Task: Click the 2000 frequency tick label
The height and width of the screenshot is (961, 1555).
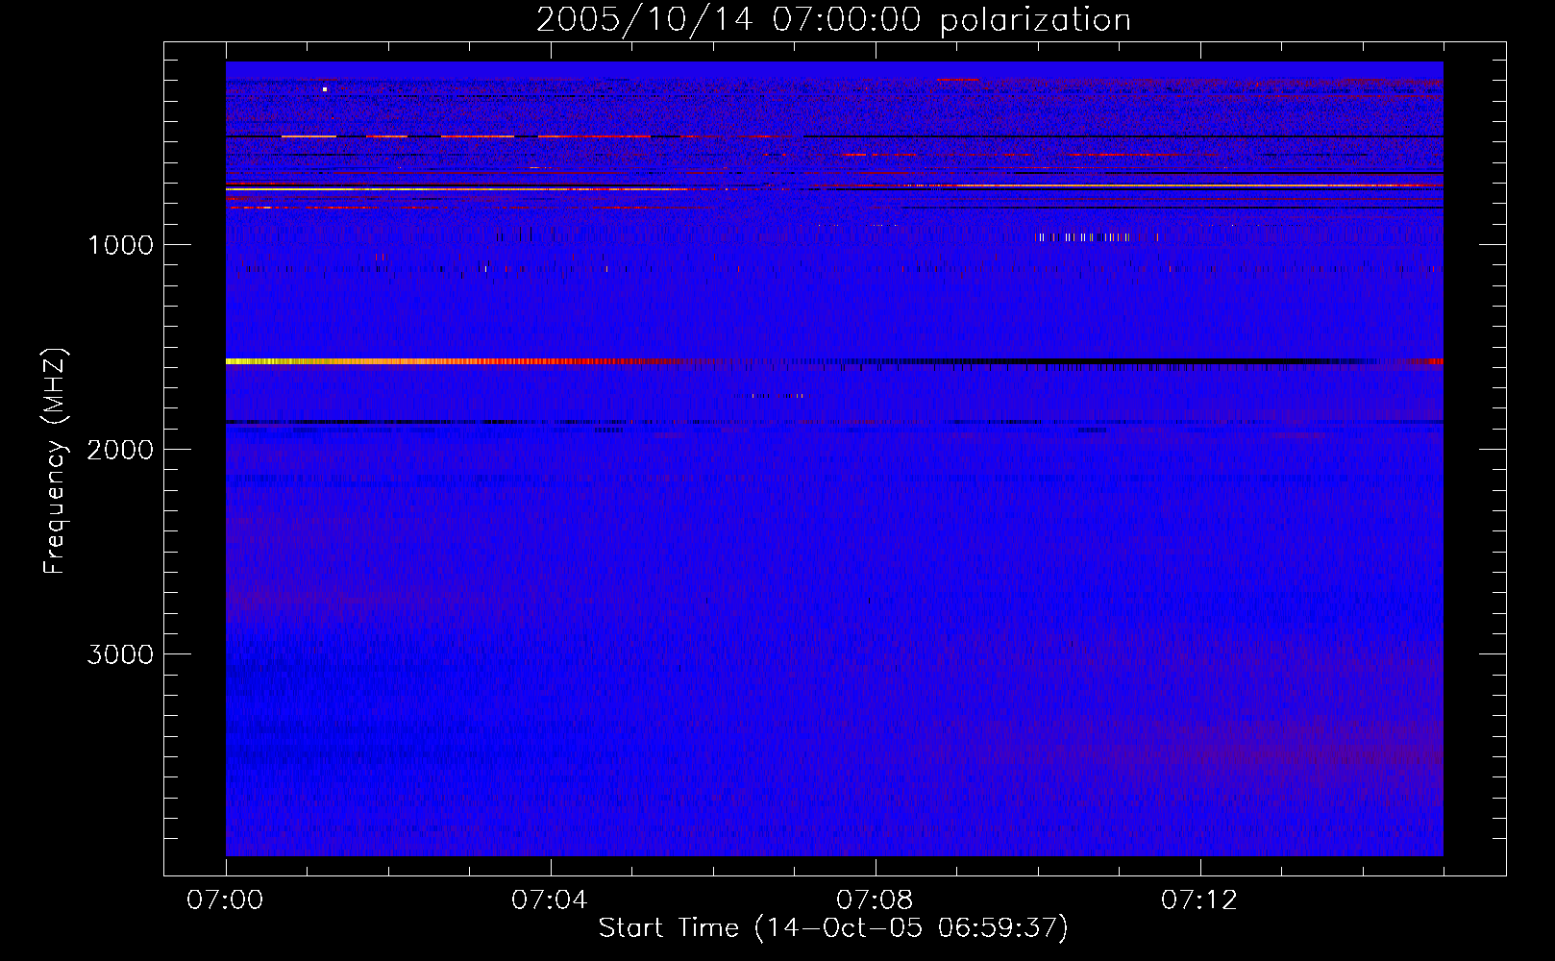Action: 120,450
